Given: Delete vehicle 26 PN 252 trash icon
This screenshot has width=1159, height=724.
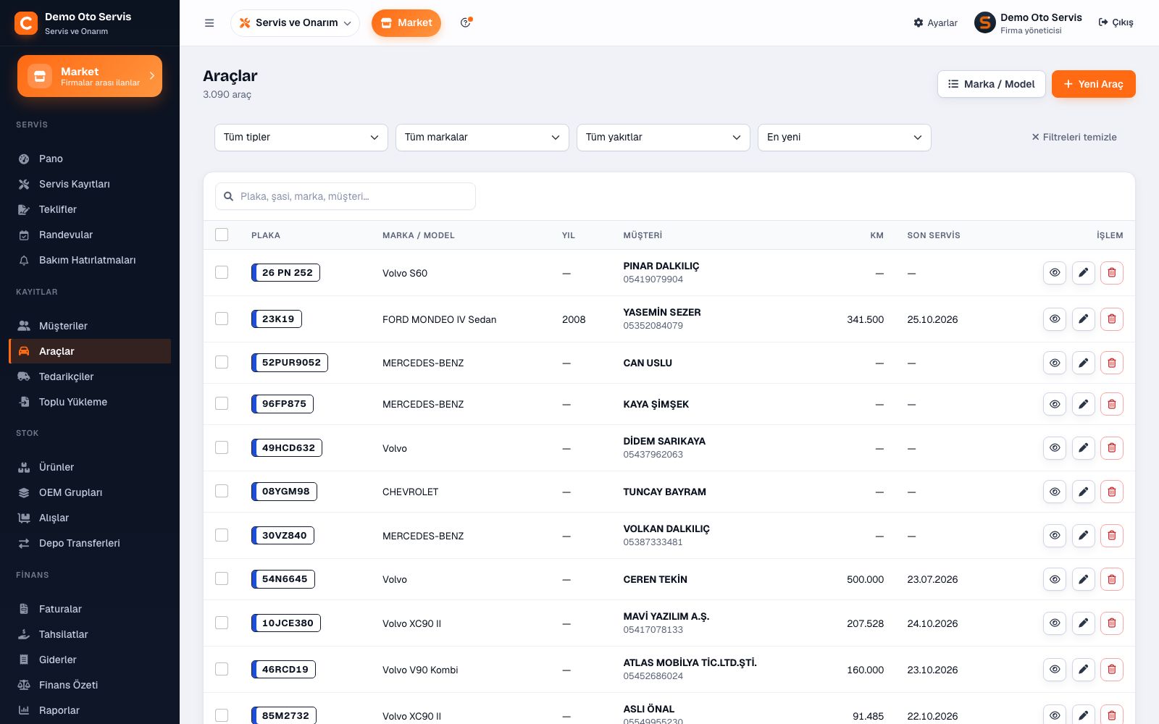Looking at the screenshot, I should 1112,273.
